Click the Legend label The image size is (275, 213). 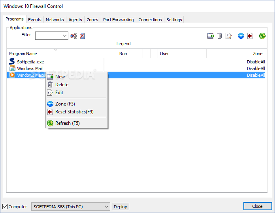[123, 44]
